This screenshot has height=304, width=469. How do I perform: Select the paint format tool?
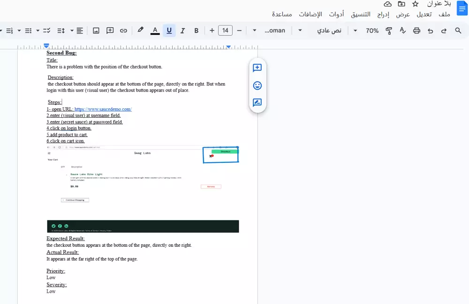click(x=389, y=30)
